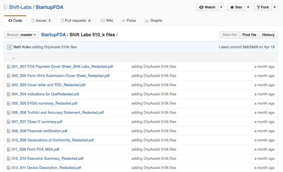Screen dimensions: 283x172
Task: Click the Pull requests icon
Action: [63, 21]
